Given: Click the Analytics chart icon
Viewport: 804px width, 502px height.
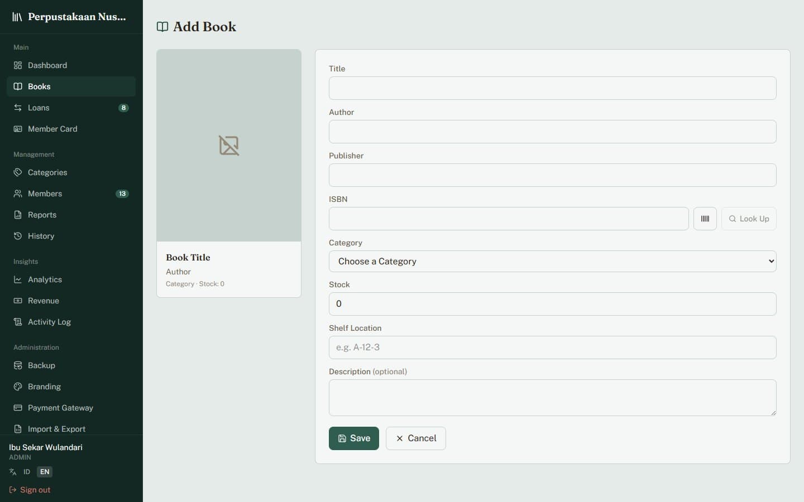Looking at the screenshot, I should click(18, 279).
